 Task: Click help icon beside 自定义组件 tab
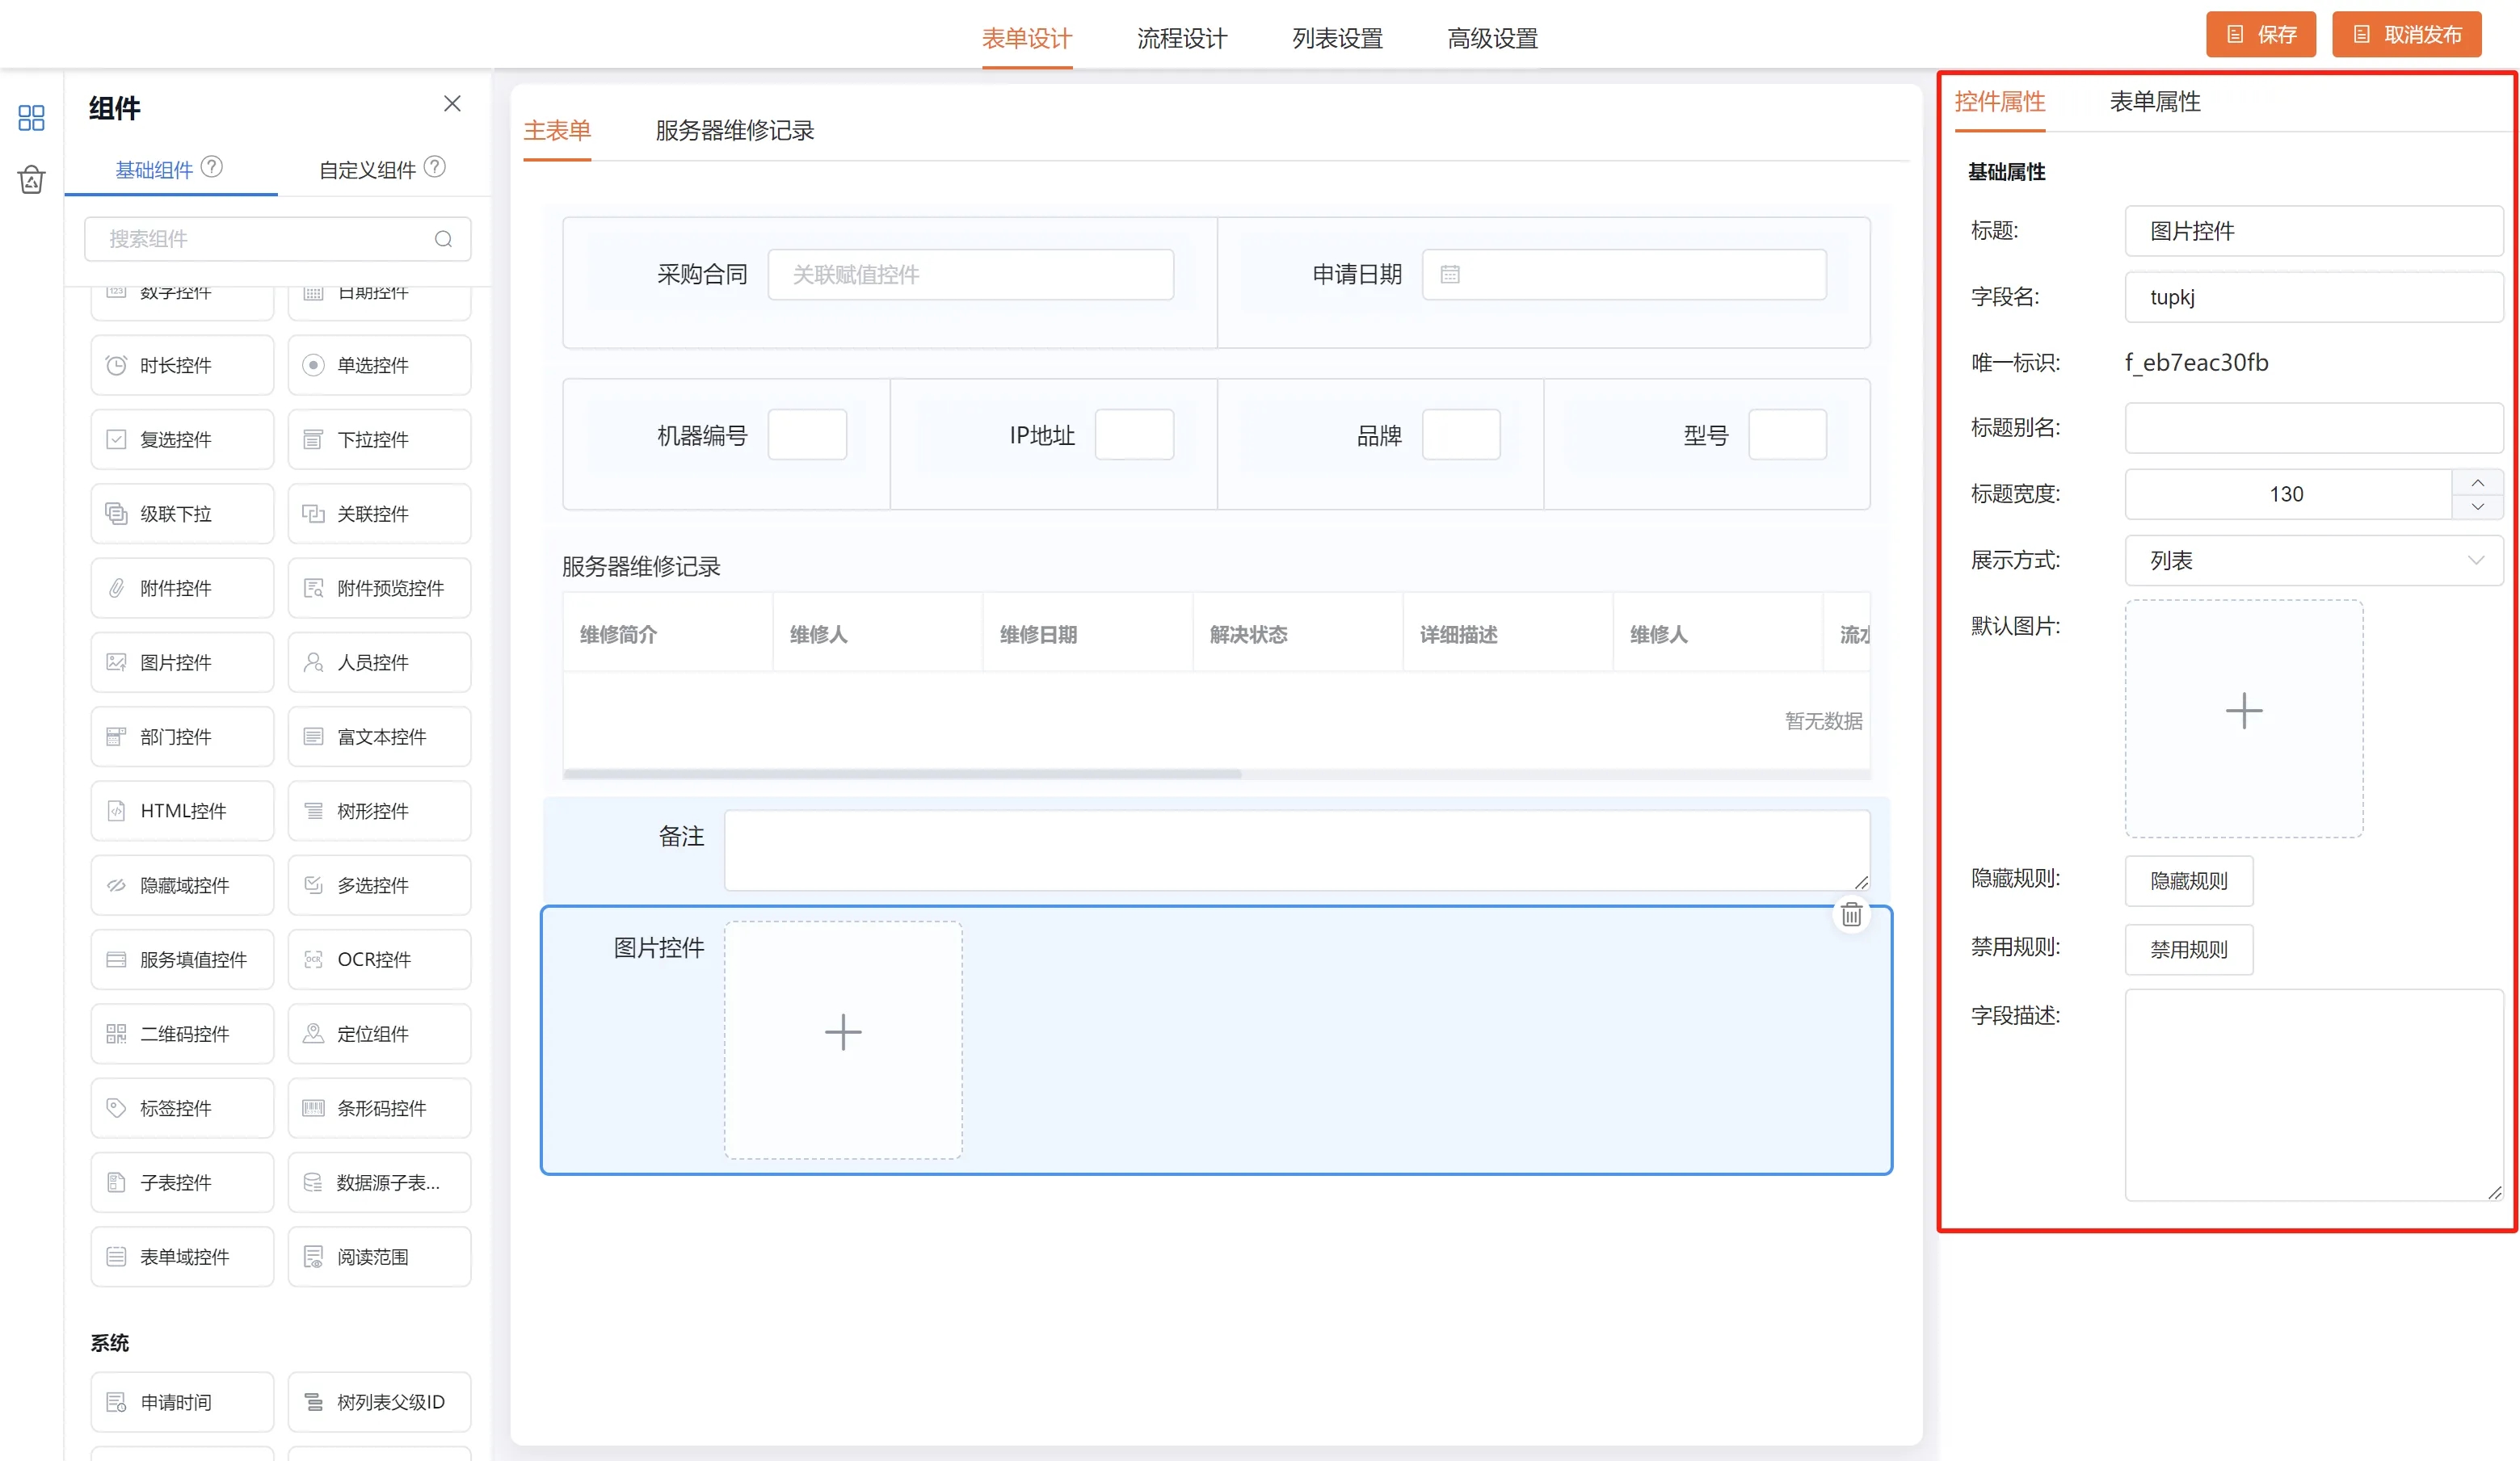pos(435,167)
